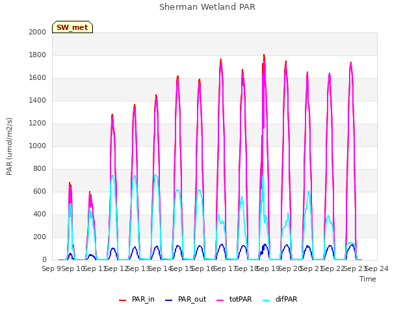The width and height of the screenshot is (416, 312).
Task: Click the 1400 y-axis tick label
Action: [38, 100]
